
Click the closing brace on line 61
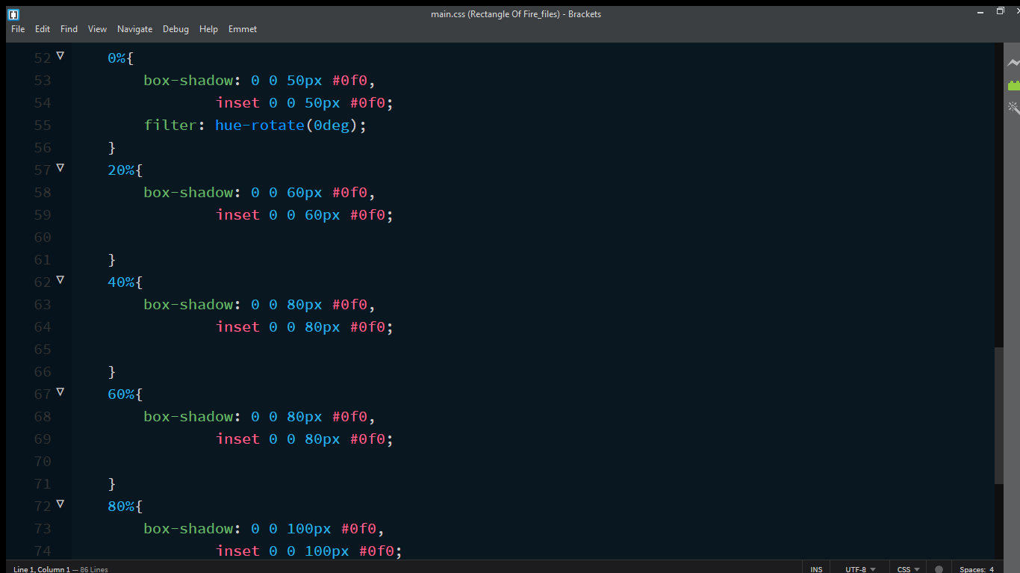[x=112, y=259]
